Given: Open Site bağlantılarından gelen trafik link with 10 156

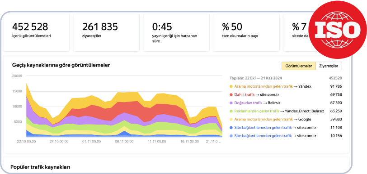Looking at the screenshot, I should 263,136.
